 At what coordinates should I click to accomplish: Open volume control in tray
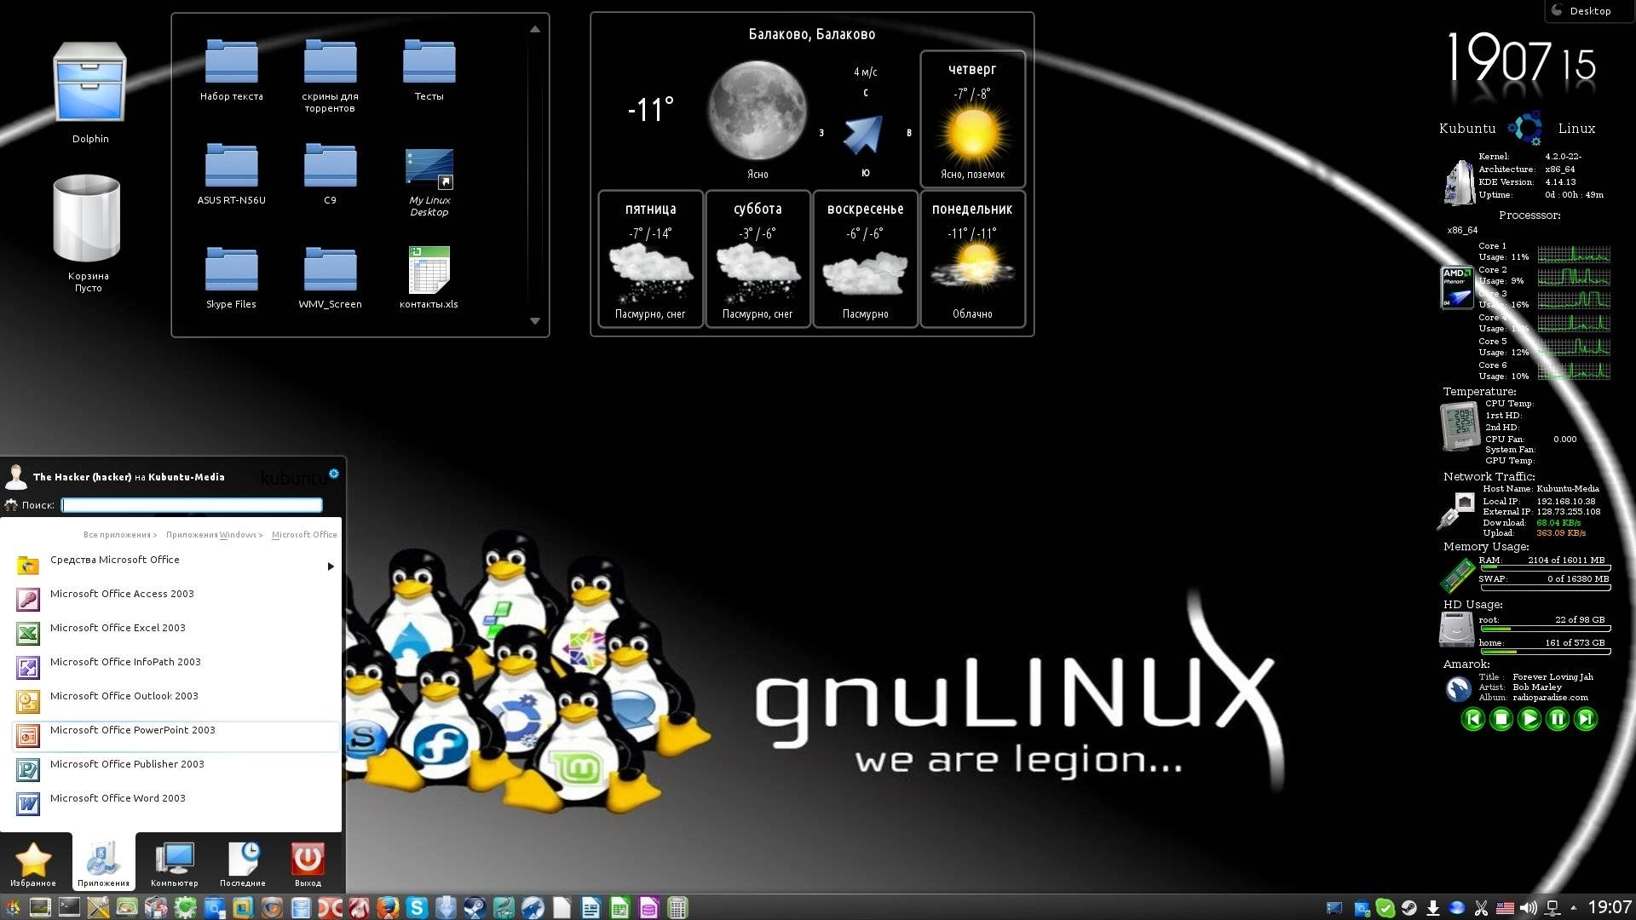(x=1528, y=908)
